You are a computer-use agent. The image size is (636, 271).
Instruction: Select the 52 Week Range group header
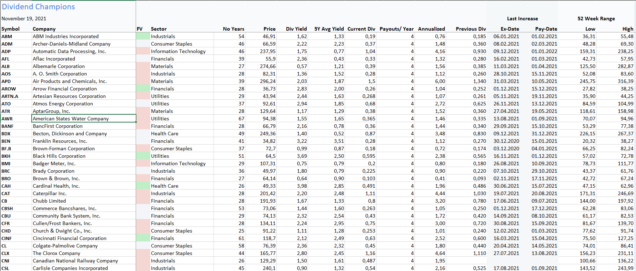[596, 19]
